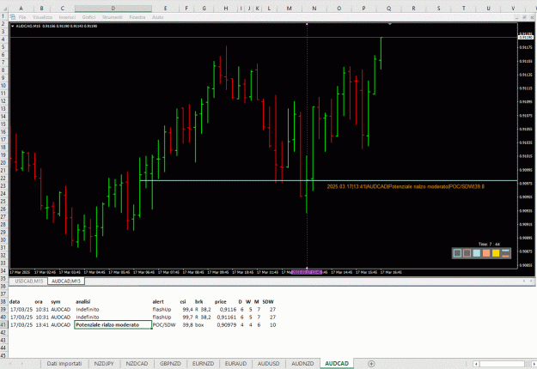Click the horizontal scrollbar thumb
The height and width of the screenshot is (369, 537).
pos(502,364)
